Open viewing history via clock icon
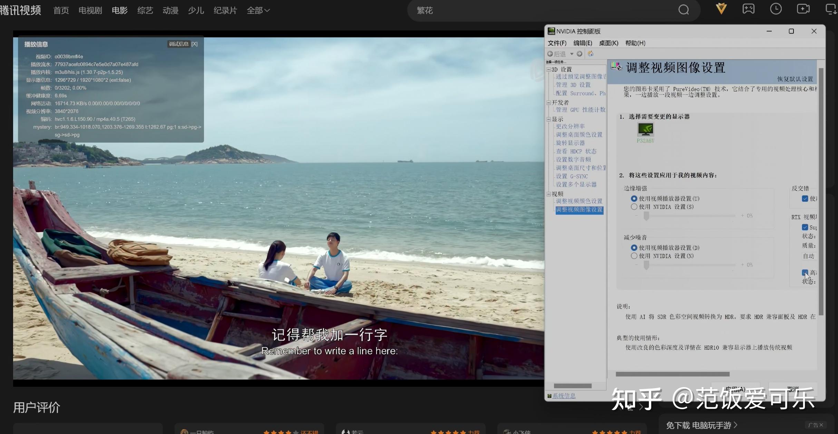 776,9
